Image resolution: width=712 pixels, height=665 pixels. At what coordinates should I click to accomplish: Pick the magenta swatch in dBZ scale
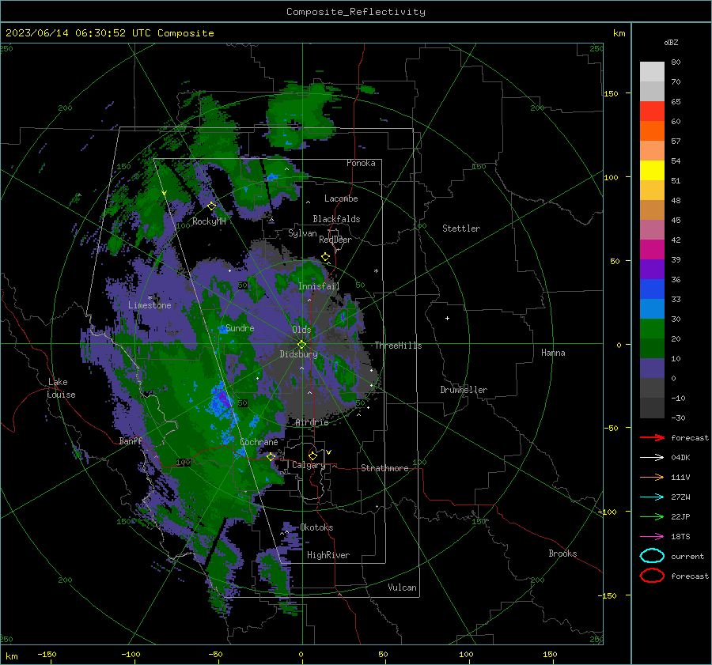(x=652, y=249)
